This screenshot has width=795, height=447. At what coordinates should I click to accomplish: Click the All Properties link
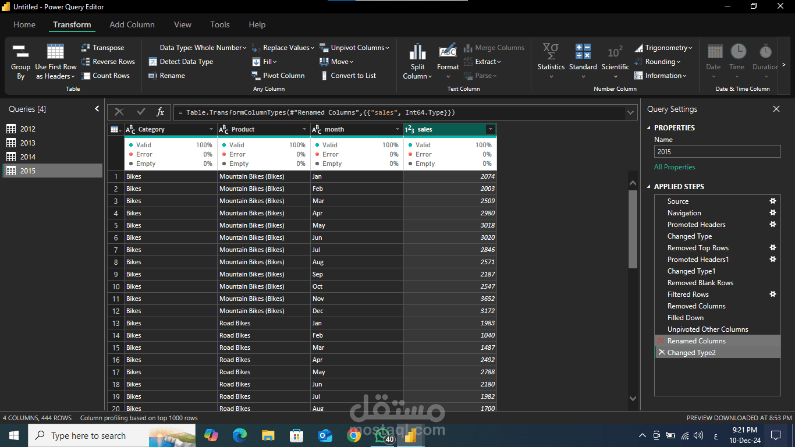tap(675, 167)
